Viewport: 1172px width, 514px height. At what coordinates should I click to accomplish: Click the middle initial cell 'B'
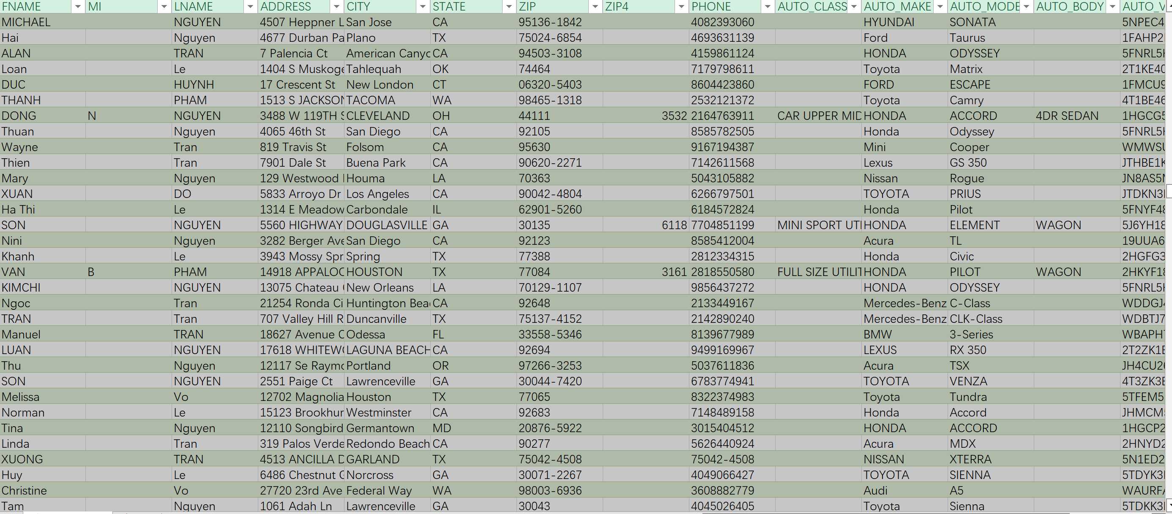(x=129, y=272)
